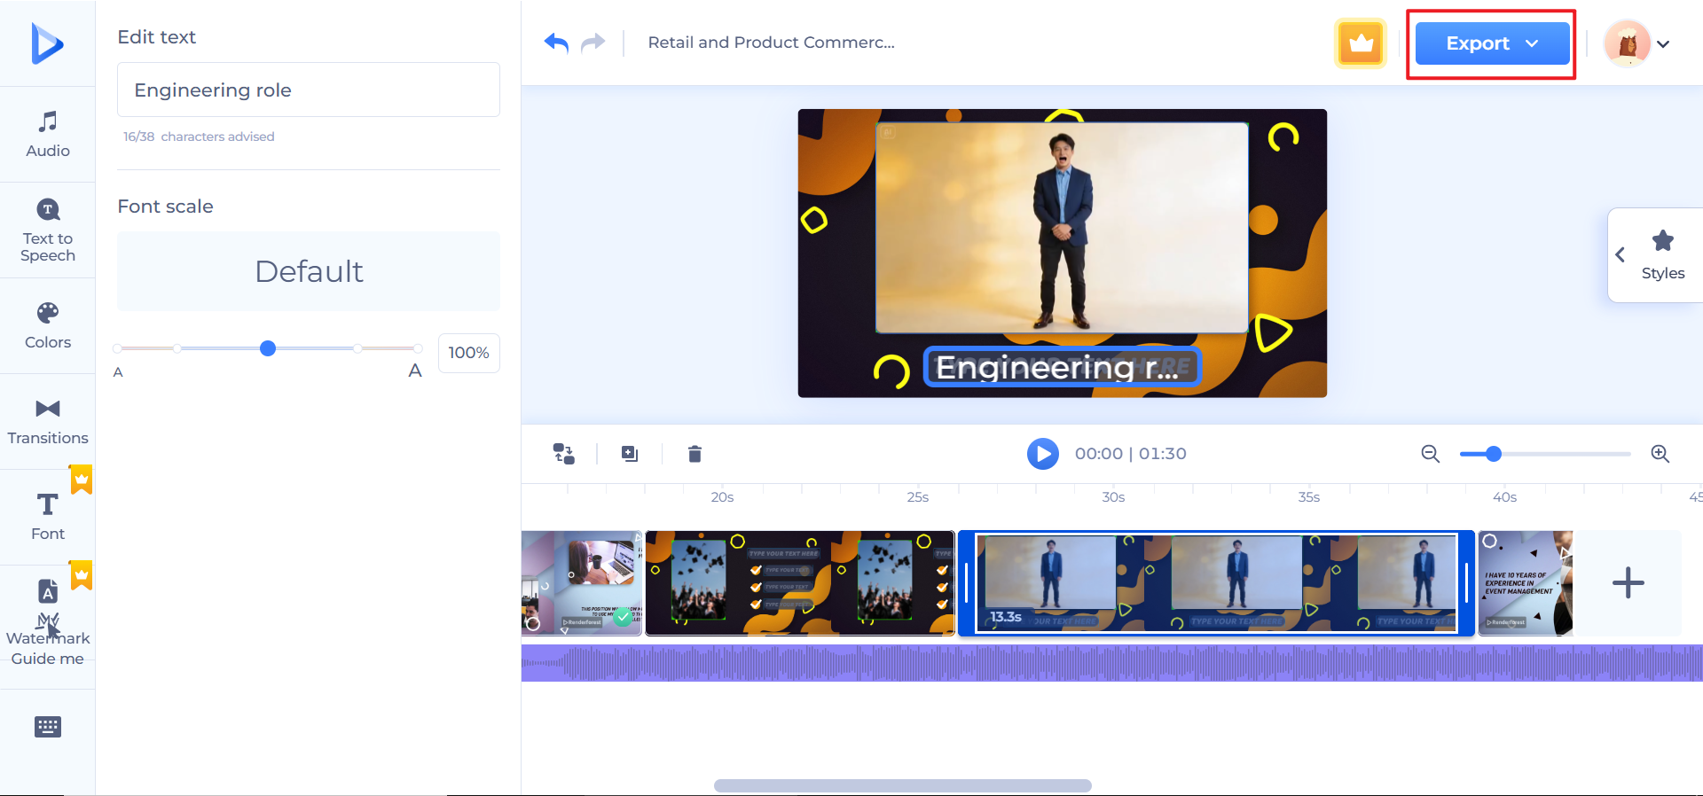Click the premium crown badge on Watermark
1703x796 pixels.
tap(82, 574)
